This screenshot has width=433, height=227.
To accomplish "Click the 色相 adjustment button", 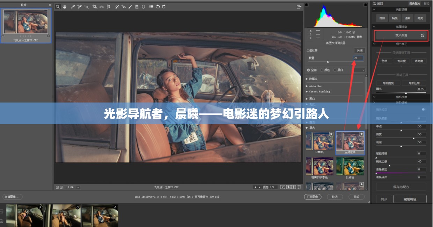I will tap(384, 61).
